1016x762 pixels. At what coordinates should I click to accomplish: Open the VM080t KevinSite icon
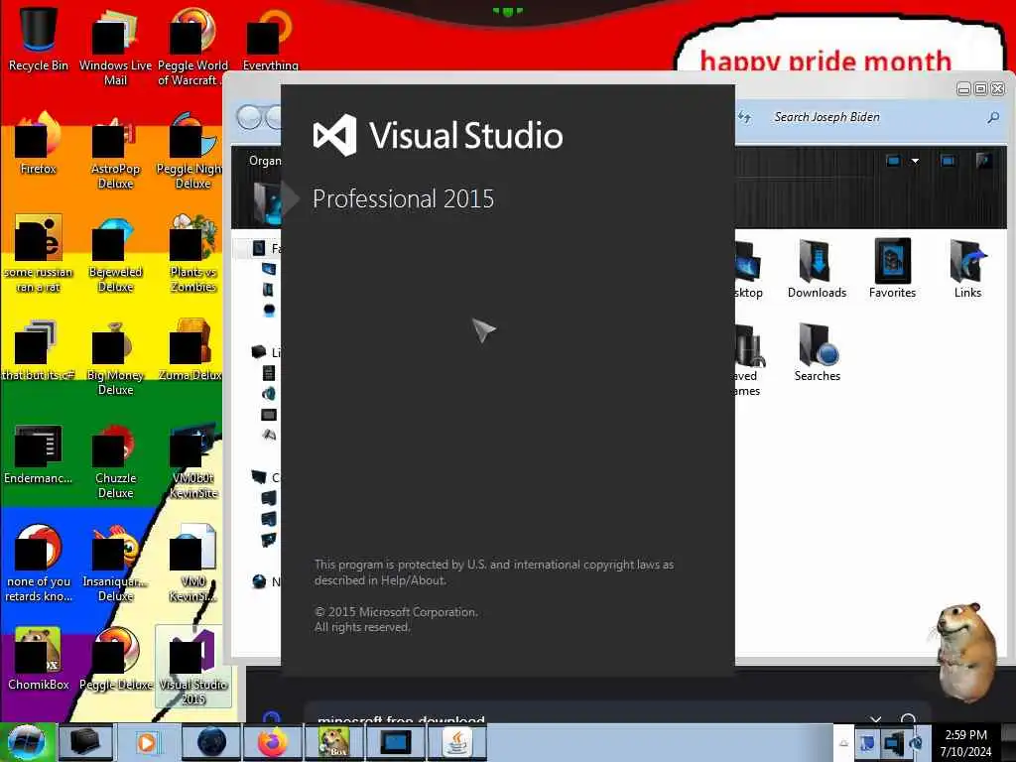pyautogui.click(x=192, y=460)
